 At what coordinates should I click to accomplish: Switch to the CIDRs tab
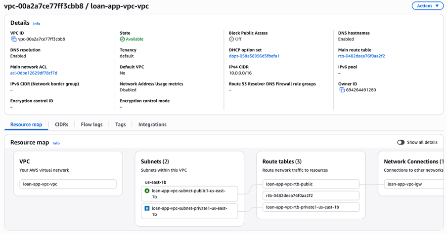pos(62,124)
